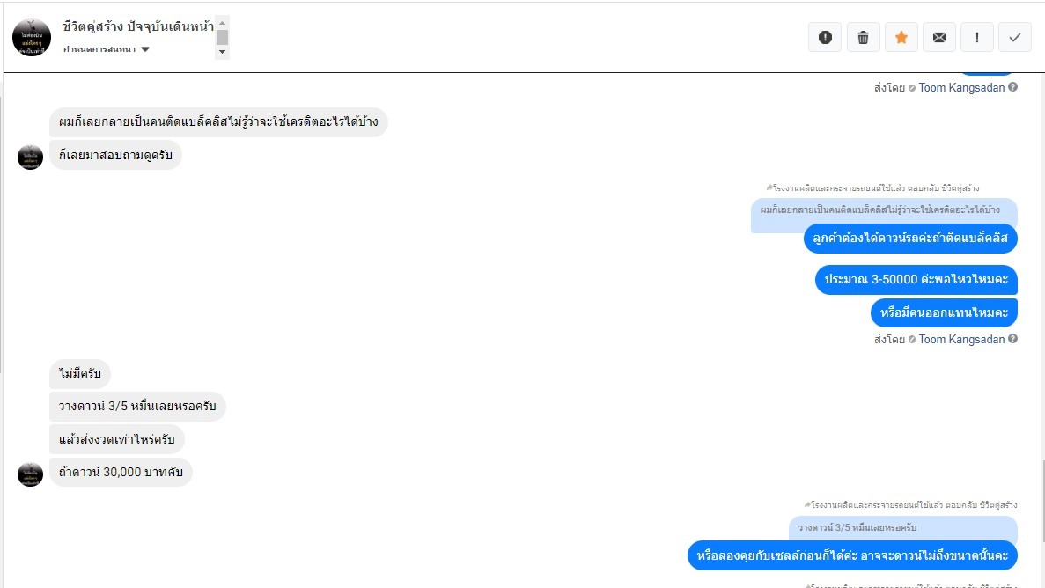This screenshot has height=588, width=1045.
Task: Click customer avatar beside ถ้าดาวน์ 30,000 message
Action: coord(30,474)
